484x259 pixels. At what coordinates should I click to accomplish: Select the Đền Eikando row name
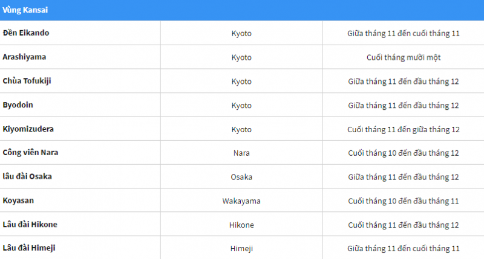26,33
